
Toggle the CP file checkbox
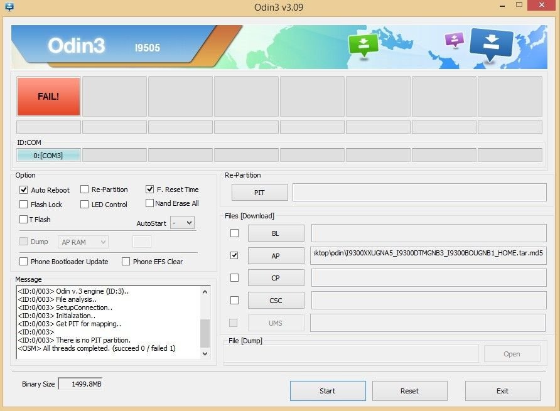[234, 277]
